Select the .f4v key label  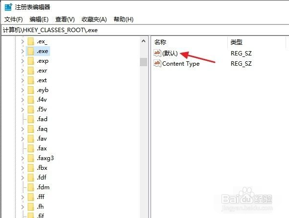pos(42,100)
